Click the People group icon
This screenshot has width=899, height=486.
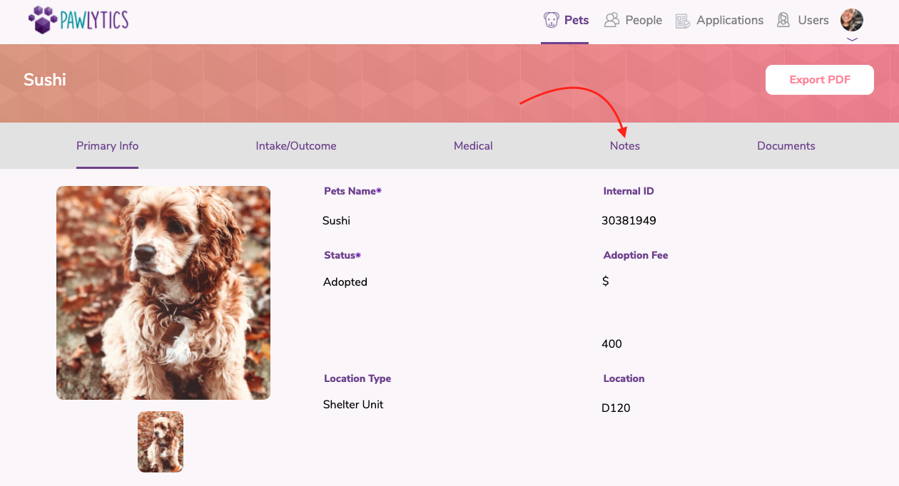[x=611, y=20]
